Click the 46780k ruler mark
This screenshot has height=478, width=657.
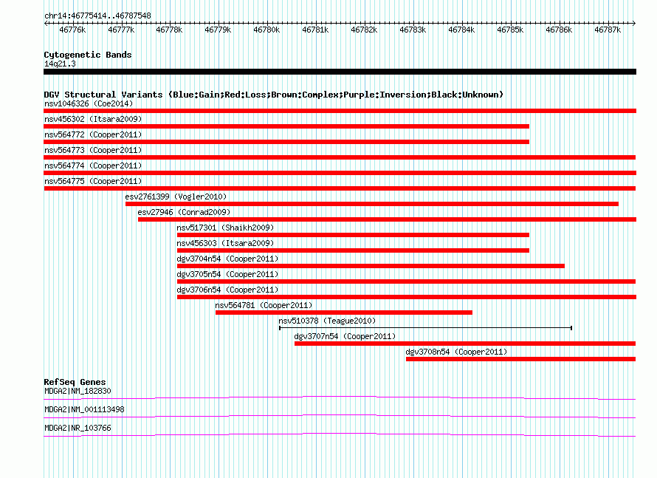tap(266, 30)
